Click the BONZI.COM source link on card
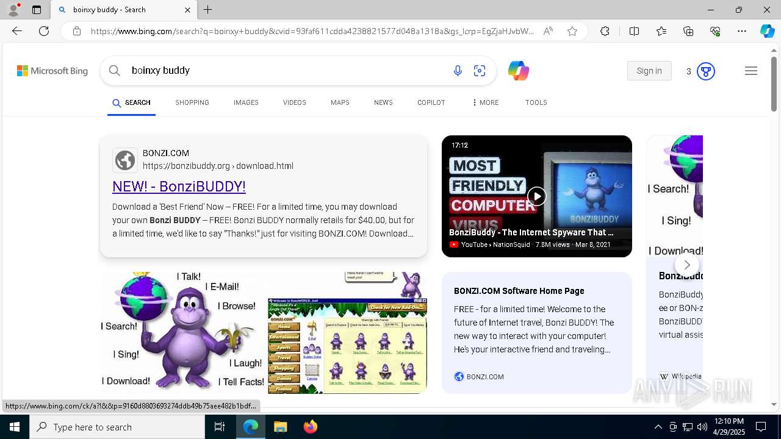This screenshot has height=439, width=781. coord(479,377)
